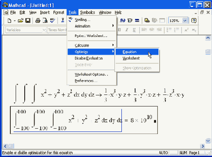Viewport: 212px width, 157px height.
Task: Click the Calculate equals icon
Action: [137, 21]
